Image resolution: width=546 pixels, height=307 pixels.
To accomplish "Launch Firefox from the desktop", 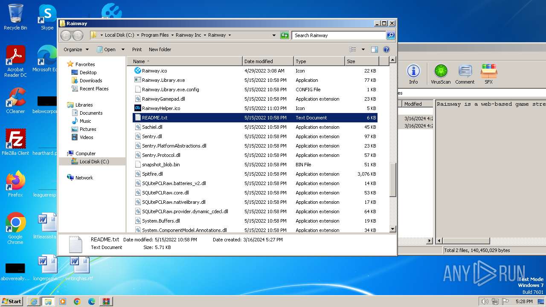I will tap(15, 184).
